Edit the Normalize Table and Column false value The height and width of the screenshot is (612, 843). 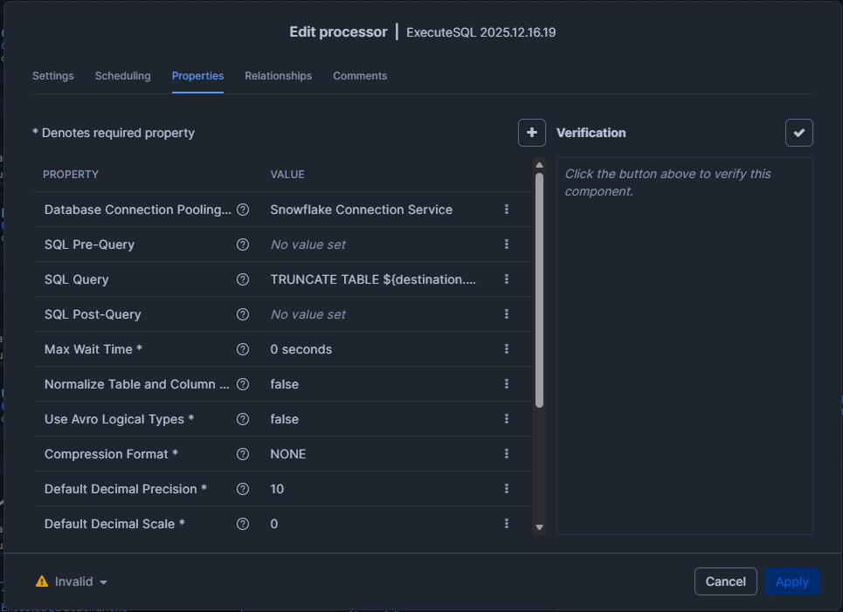285,384
